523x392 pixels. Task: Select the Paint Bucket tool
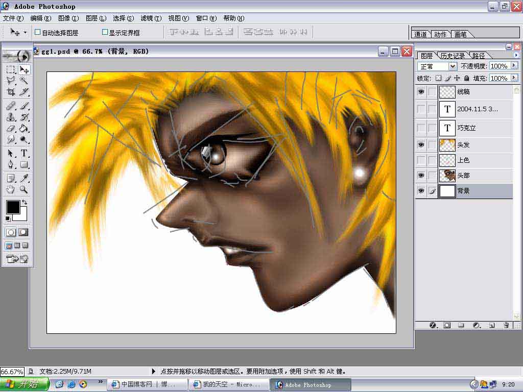click(24, 128)
